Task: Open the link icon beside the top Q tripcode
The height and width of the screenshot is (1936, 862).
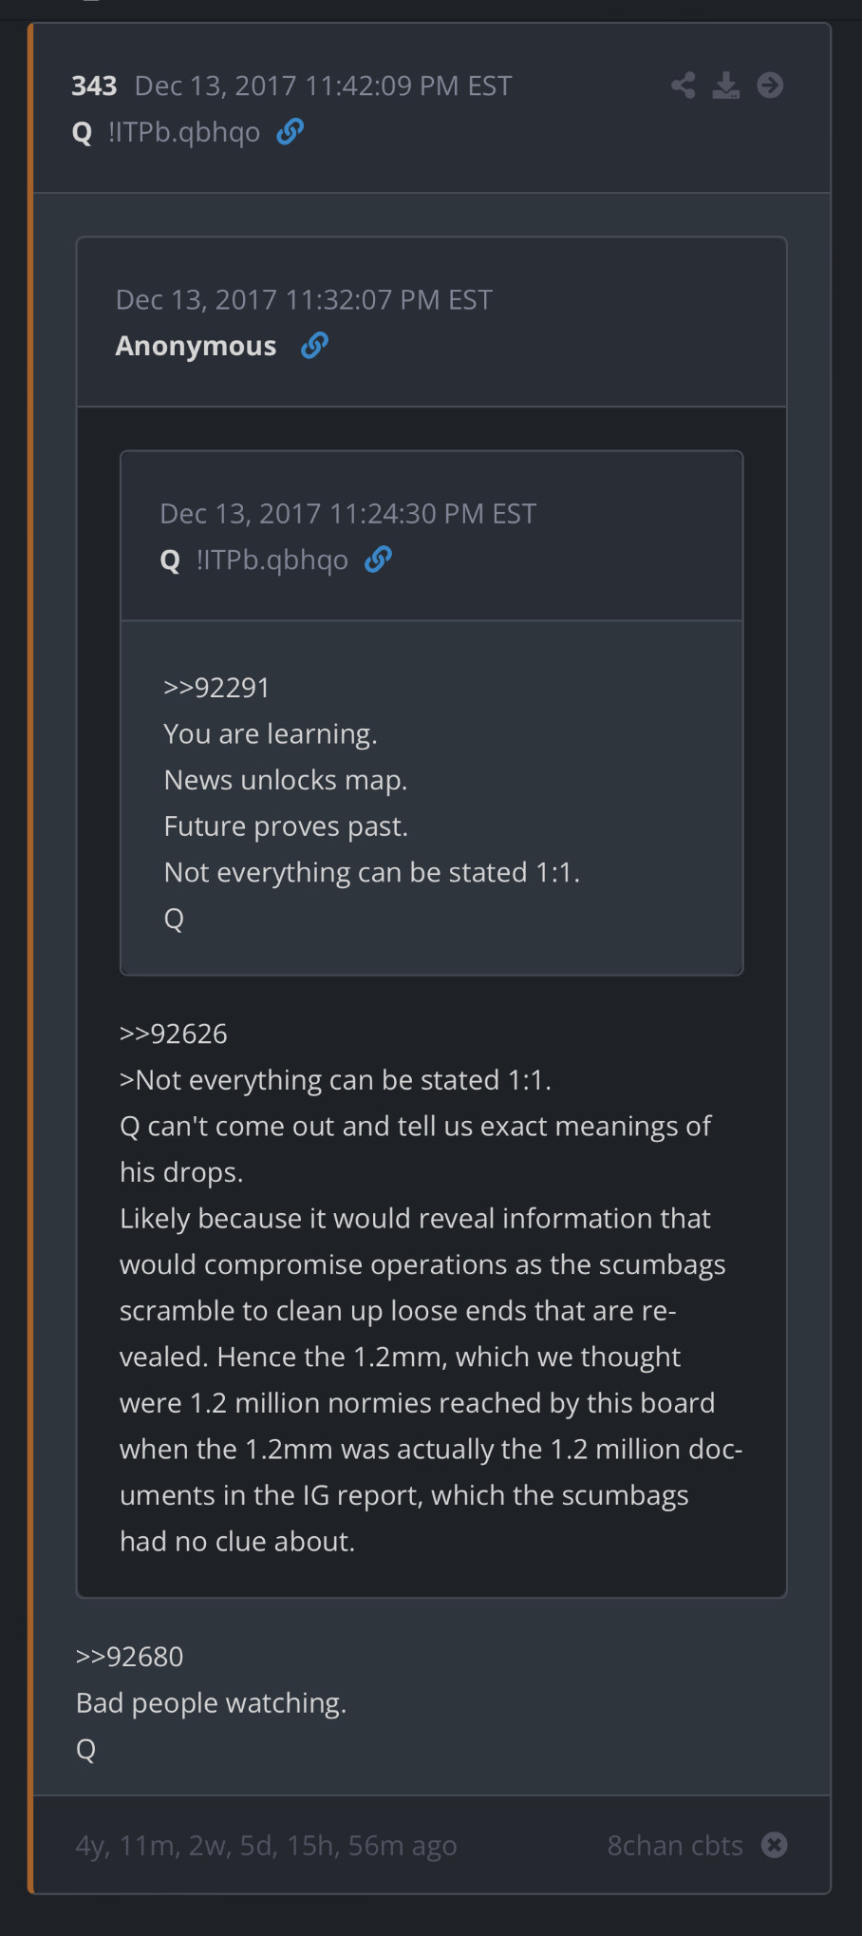Action: tap(290, 132)
